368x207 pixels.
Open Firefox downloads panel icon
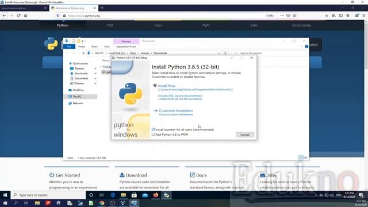click(327, 16)
